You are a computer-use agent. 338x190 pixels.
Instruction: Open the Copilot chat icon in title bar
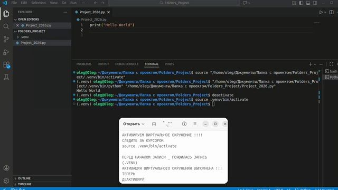[x=245, y=3]
